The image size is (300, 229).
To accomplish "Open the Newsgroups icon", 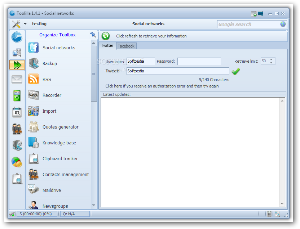I will 34,205.
